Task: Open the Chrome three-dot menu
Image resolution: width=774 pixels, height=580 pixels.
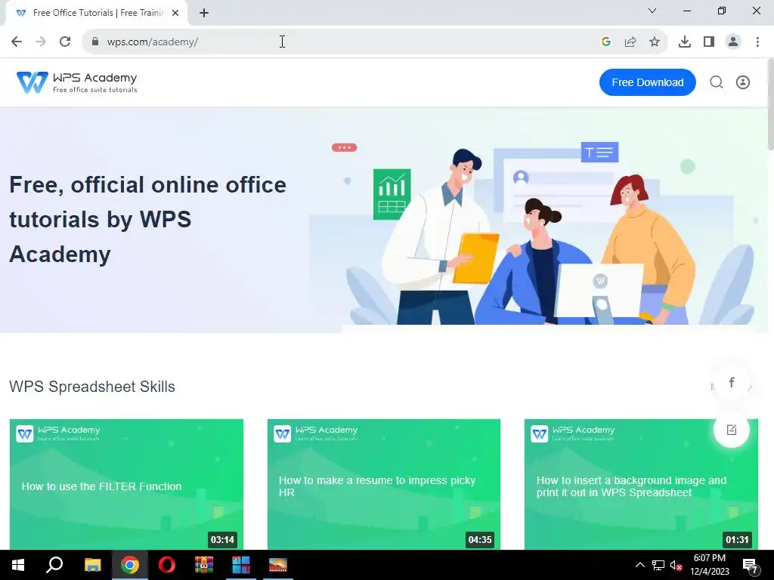Action: [757, 42]
